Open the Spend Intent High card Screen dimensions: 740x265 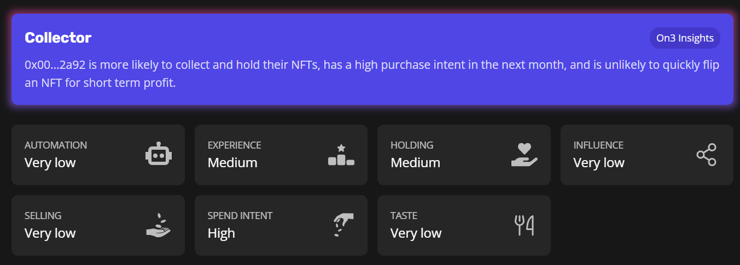tap(281, 225)
